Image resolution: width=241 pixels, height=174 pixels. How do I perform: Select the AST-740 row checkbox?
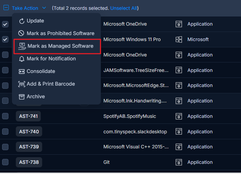tap(5, 132)
